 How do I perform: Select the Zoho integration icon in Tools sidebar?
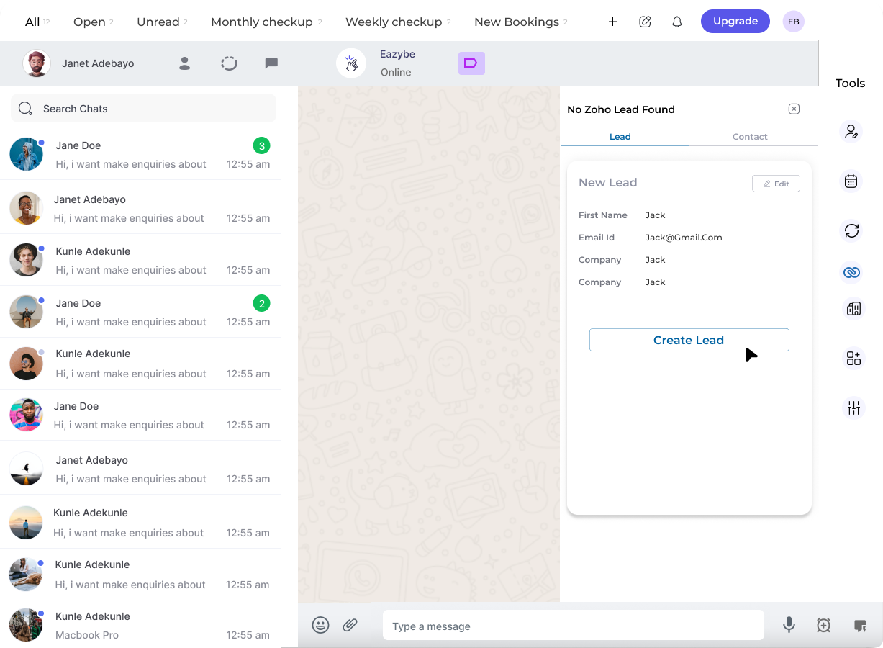pyautogui.click(x=851, y=272)
